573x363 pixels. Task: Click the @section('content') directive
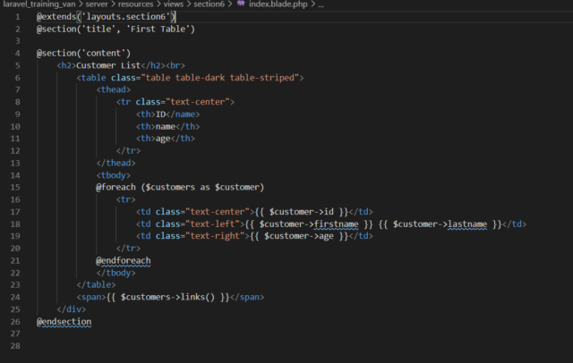pyautogui.click(x=83, y=54)
